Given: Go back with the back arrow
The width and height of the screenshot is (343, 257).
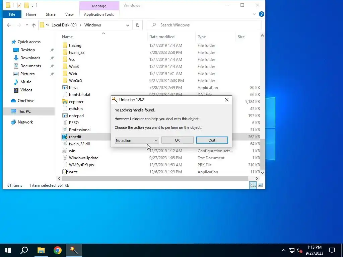Looking at the screenshot, I should (9, 25).
